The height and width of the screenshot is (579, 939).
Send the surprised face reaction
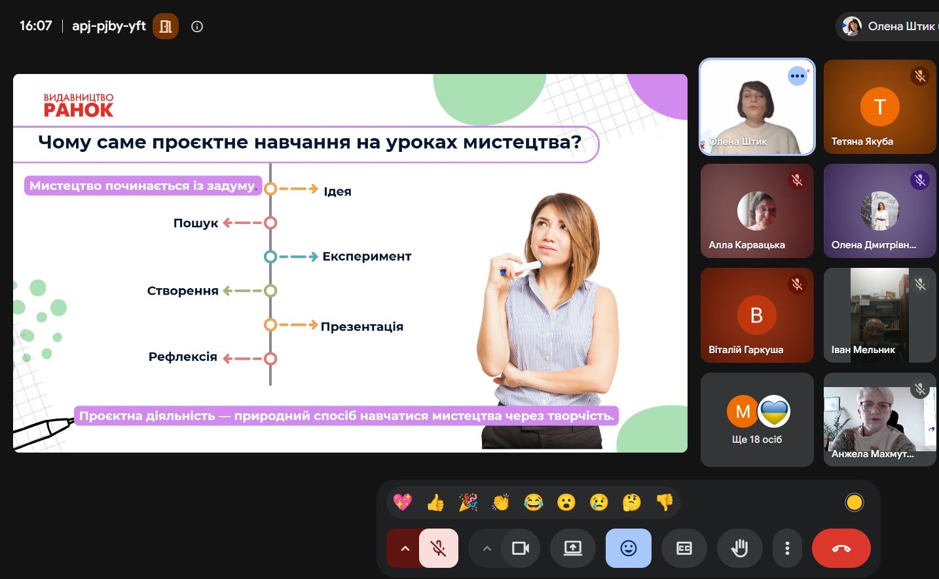point(566,502)
